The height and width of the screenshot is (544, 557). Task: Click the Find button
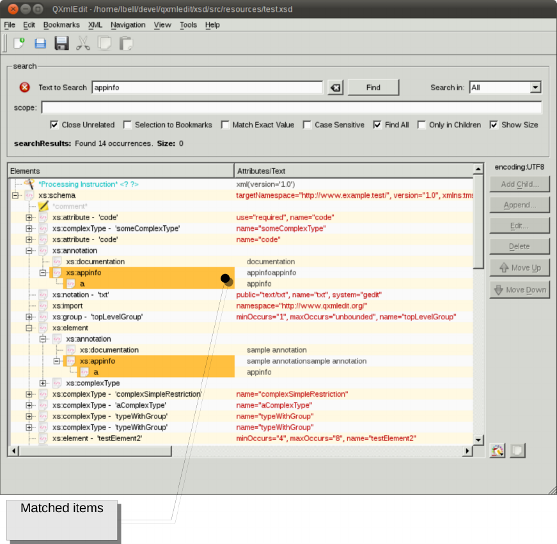pos(373,88)
